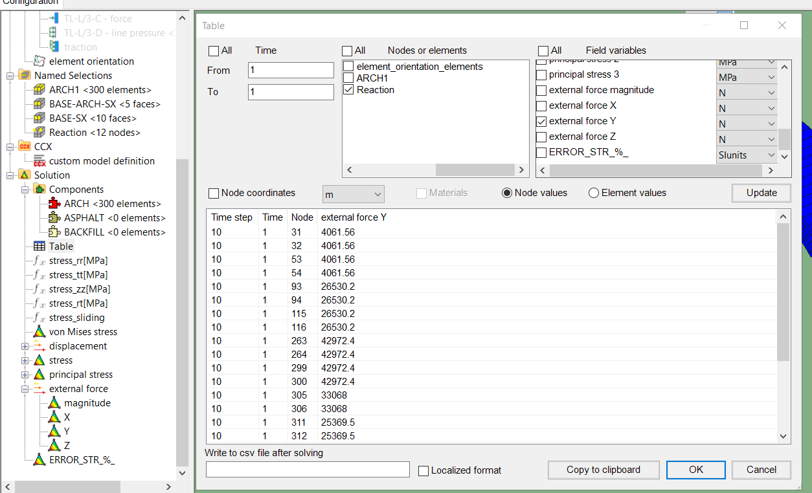Viewport: 812px width, 493px height.
Task: Click the stress_rr[MPa] function icon
Action: [x=39, y=261]
